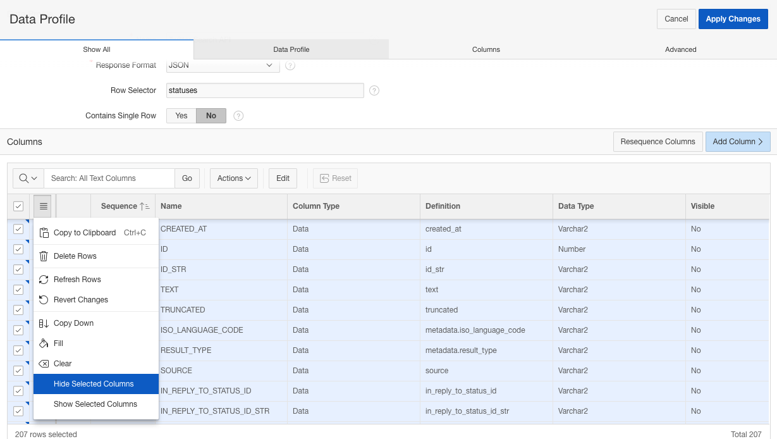Click the Clear icon in menu

coord(44,364)
